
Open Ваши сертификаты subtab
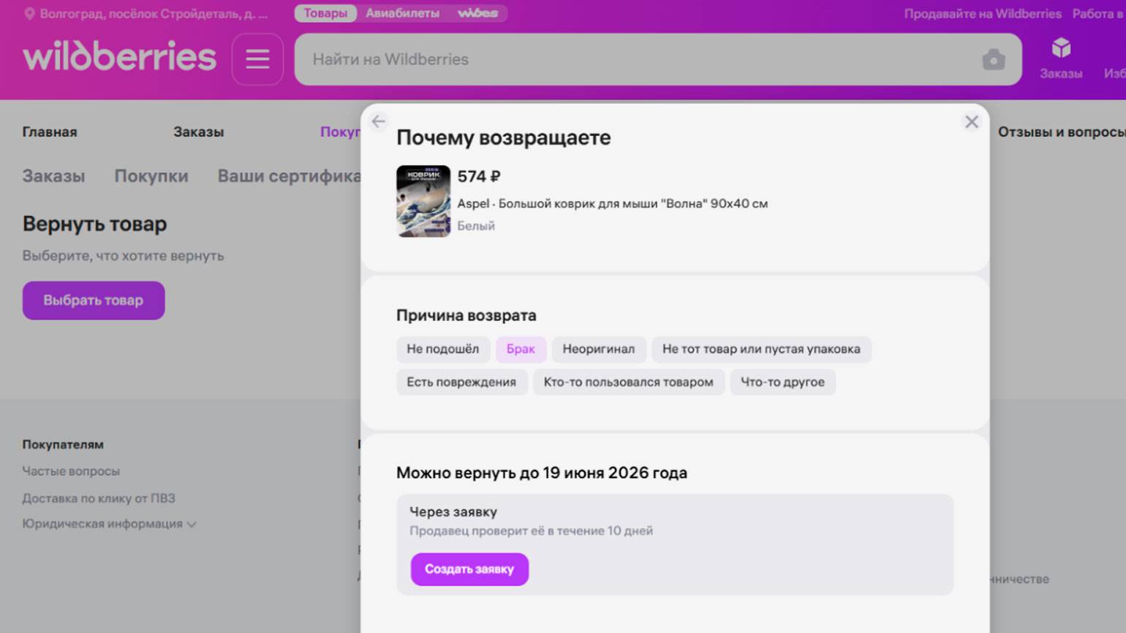pyautogui.click(x=289, y=176)
